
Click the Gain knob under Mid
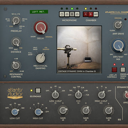click(86, 111)
